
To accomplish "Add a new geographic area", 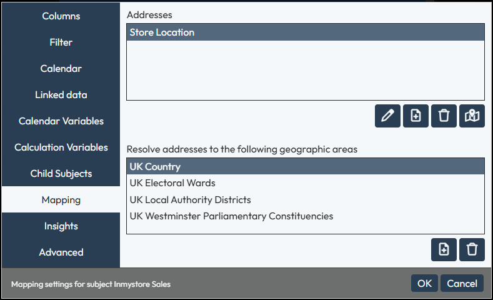I will click(x=444, y=249).
